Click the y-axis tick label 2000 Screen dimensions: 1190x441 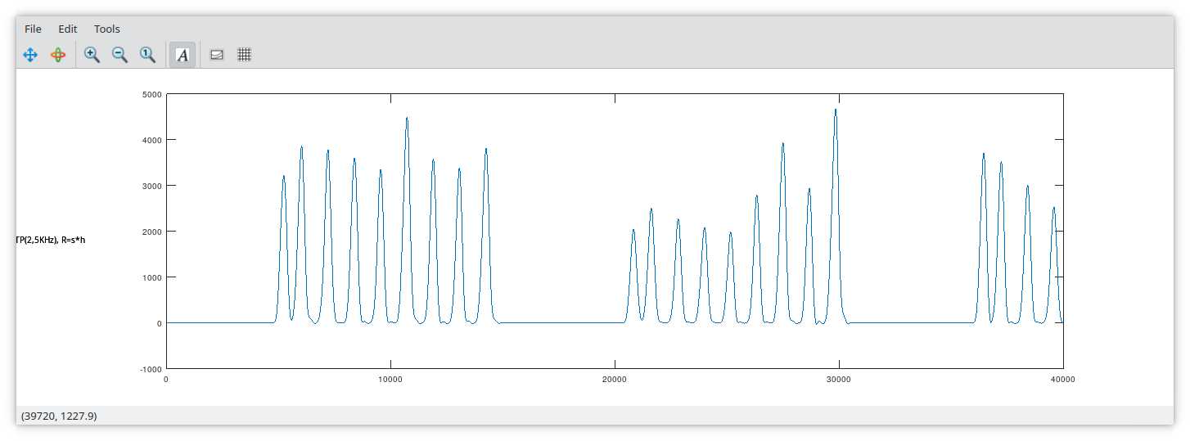point(152,232)
